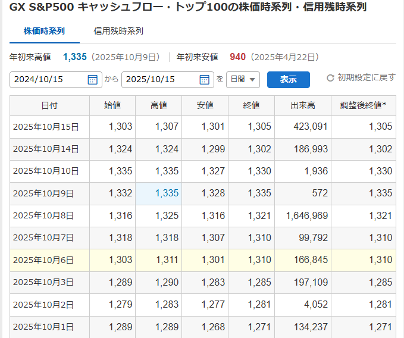Click the 日付 column header
404x338 pixels.
point(49,105)
